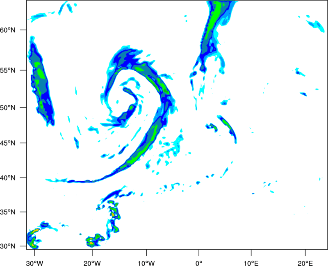Click the 50°N latitude label

click(x=8, y=108)
